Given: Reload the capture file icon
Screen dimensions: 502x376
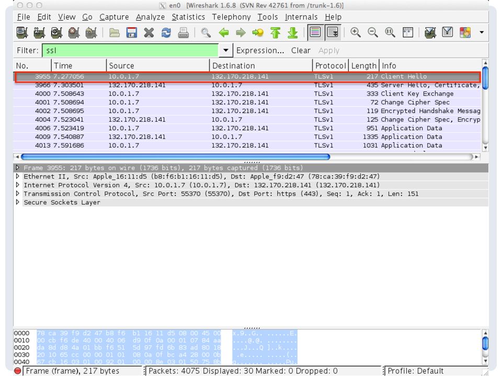Looking at the screenshot, I should [166, 32].
